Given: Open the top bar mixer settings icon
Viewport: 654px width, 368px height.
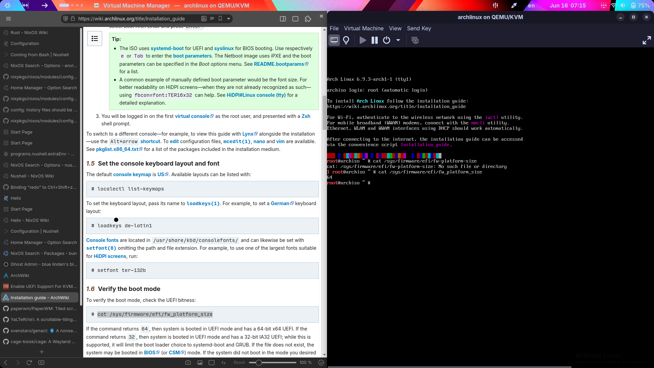Looking at the screenshot, I should click(495, 5).
